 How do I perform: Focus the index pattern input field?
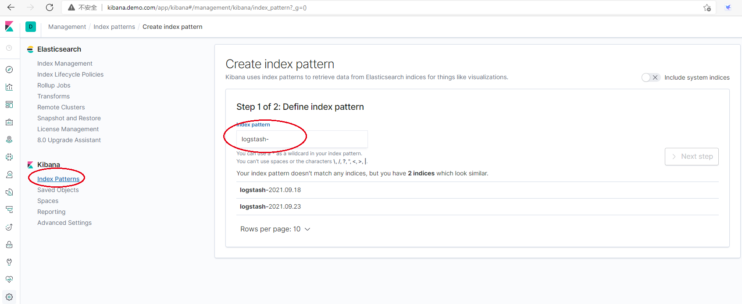coord(302,139)
